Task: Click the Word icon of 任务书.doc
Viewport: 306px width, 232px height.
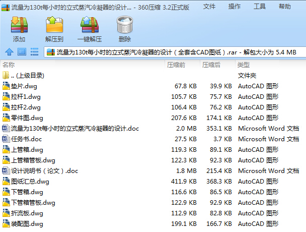Action: point(6,139)
